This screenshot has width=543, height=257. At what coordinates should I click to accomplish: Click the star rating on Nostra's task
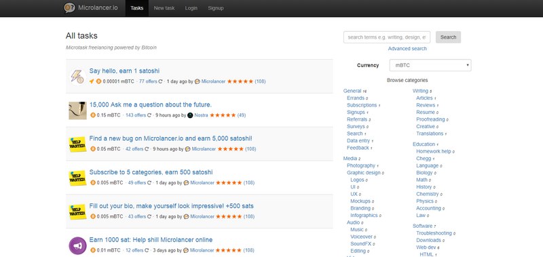click(223, 115)
